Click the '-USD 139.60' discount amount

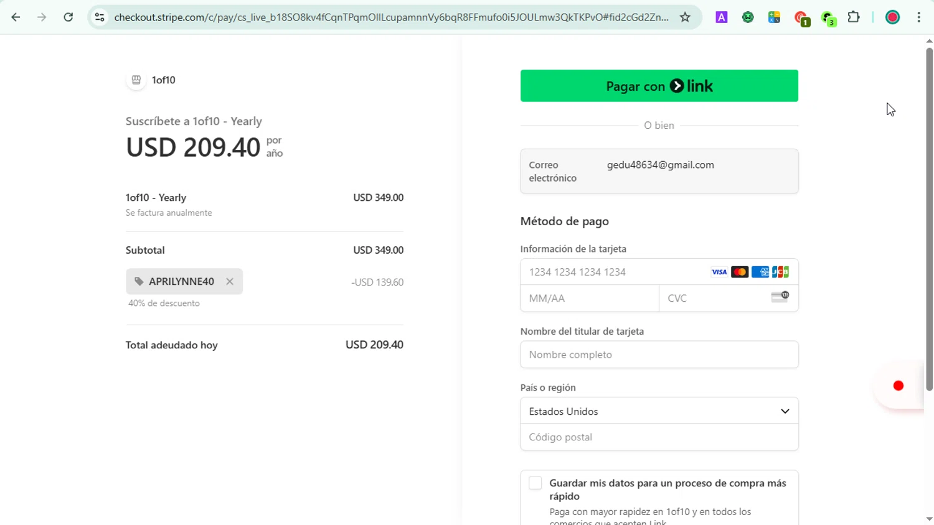(377, 282)
